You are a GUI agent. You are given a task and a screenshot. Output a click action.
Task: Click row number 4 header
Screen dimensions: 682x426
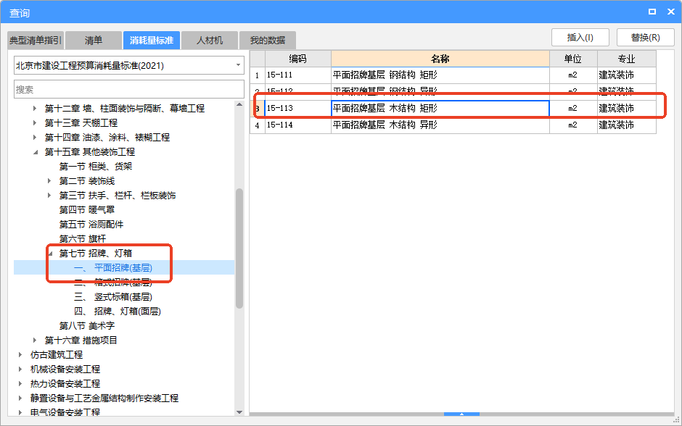[x=258, y=125]
